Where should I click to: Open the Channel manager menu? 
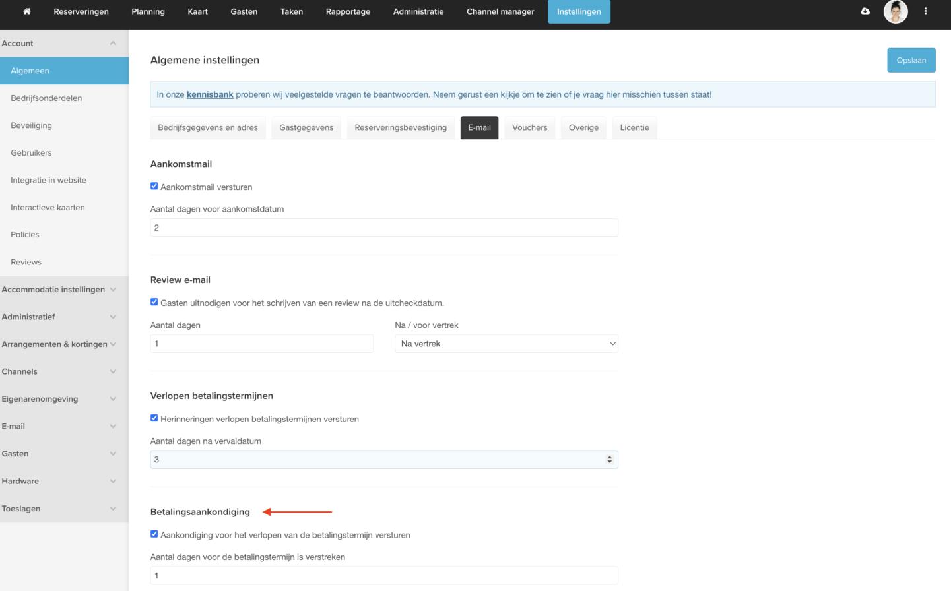pos(500,12)
